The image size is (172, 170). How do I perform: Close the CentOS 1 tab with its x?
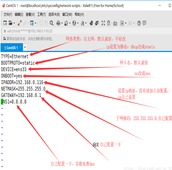tap(20, 47)
